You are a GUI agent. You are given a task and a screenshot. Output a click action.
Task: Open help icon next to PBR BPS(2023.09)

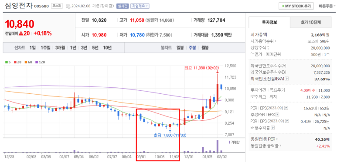click(287, 121)
